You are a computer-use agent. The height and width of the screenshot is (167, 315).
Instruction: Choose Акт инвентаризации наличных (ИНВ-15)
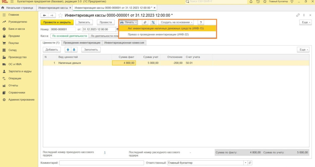coord(168,29)
